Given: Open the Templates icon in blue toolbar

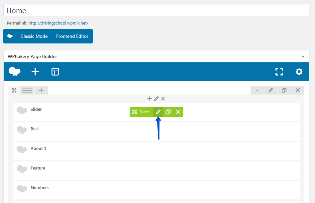Looking at the screenshot, I should (x=55, y=72).
